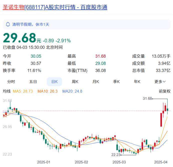The width and height of the screenshot is (173, 167).
Task: Click the 2025-04 date axis label
Action: coord(161,162)
